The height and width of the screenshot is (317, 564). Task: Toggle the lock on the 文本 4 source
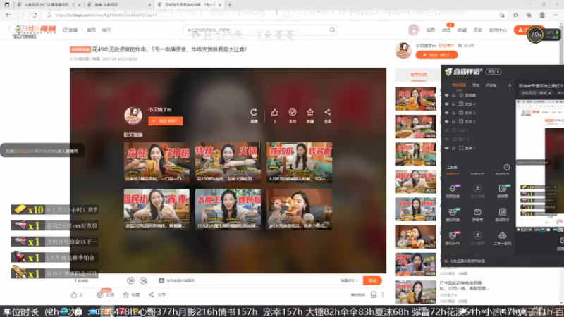click(x=453, y=104)
